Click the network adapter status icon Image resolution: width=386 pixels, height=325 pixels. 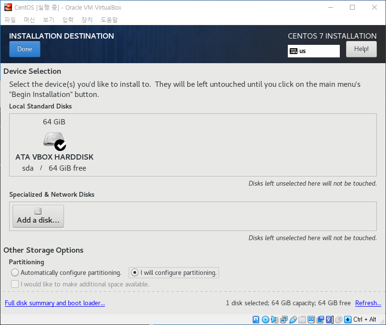click(283, 320)
